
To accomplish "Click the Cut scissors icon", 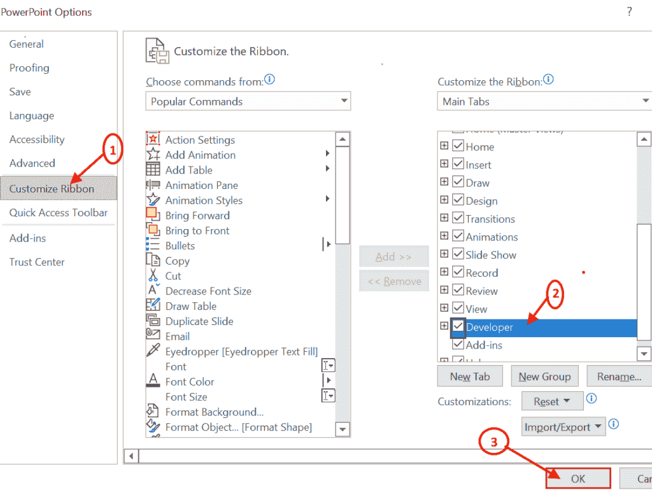I will (153, 276).
